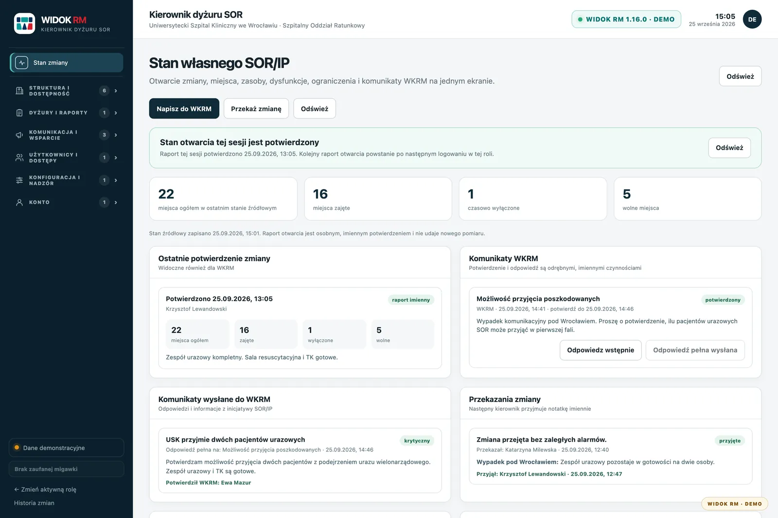Expand the Konto section chevron
The image size is (778, 518).
tap(116, 202)
